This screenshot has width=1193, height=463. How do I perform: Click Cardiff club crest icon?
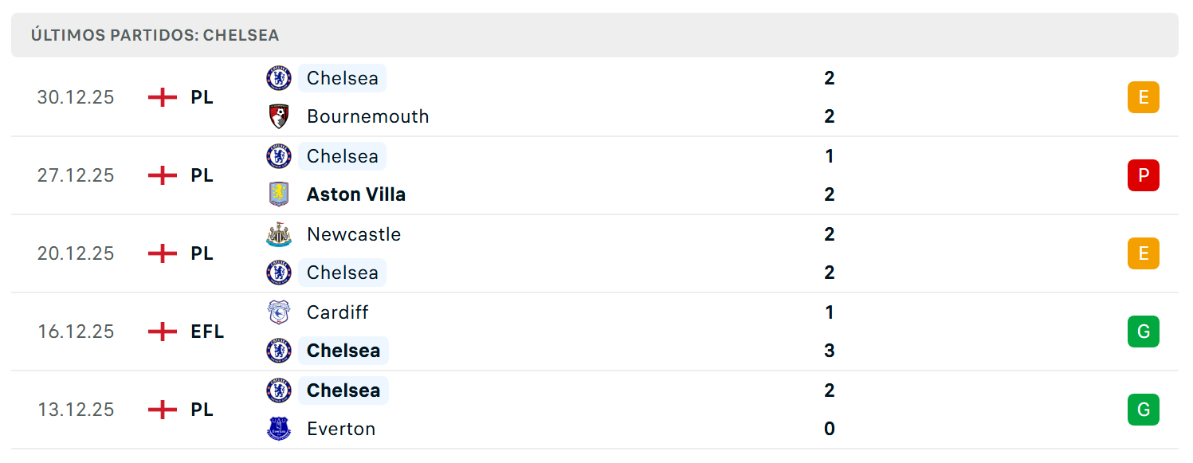279,312
